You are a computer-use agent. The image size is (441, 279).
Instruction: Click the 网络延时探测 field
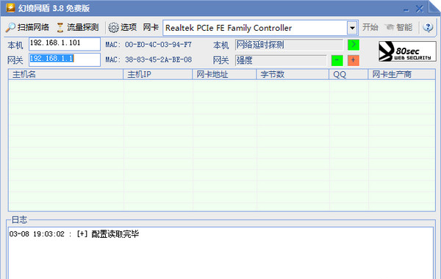point(289,45)
